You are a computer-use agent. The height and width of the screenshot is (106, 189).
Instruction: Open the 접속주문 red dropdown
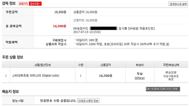[x=35, y=4]
